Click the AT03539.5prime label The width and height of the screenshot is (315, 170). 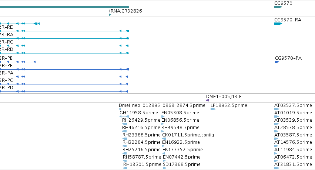tap(293, 120)
